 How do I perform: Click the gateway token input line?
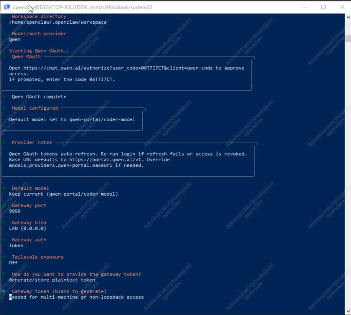coord(76,297)
